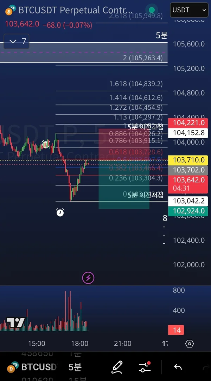Open the drawing pencil tool

click(117, 367)
